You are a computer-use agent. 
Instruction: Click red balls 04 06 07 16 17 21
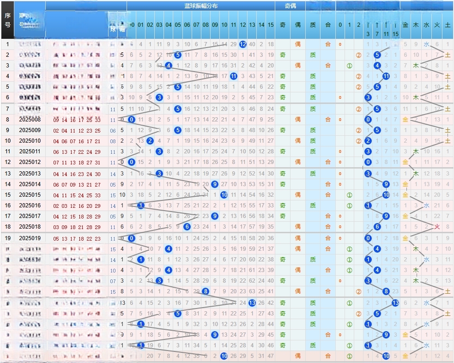tap(77, 141)
